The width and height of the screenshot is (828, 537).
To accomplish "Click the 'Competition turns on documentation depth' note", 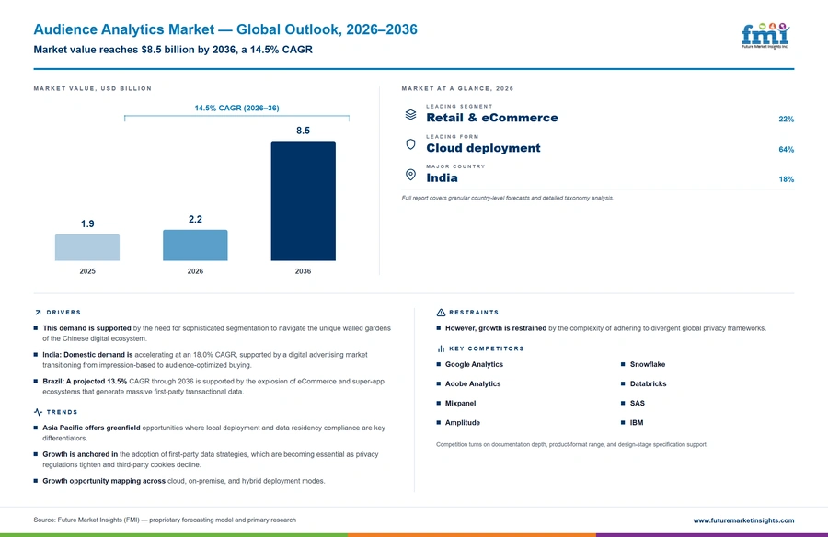I will pyautogui.click(x=571, y=445).
